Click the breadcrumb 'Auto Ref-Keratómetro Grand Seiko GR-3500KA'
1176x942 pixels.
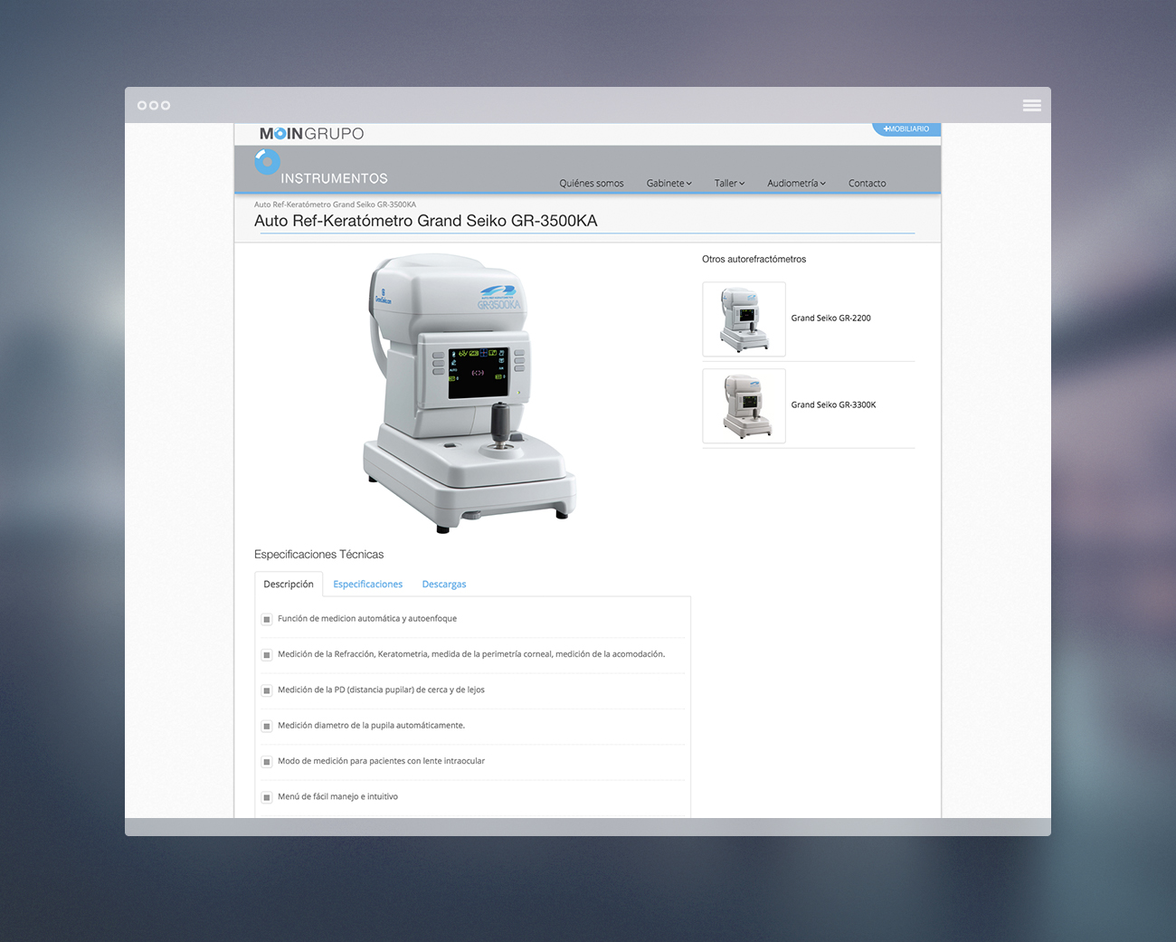335,205
